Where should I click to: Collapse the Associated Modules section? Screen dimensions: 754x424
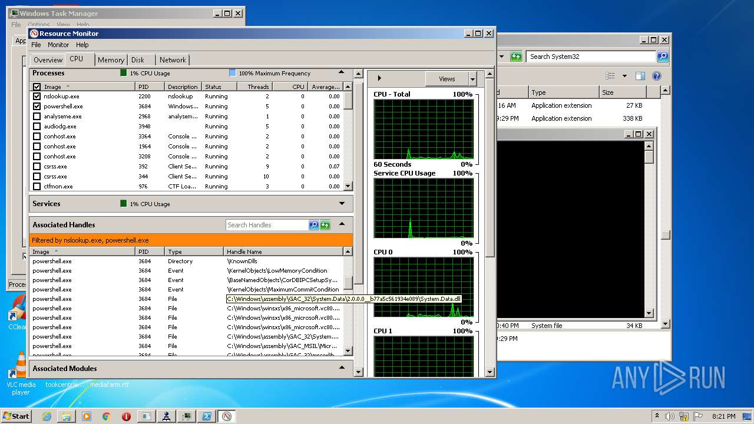tap(342, 368)
